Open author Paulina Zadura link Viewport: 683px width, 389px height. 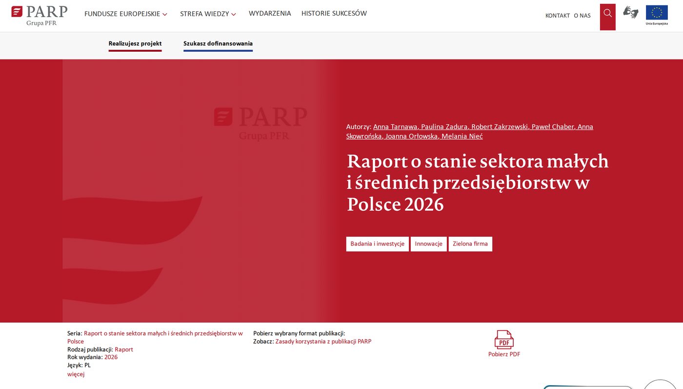click(444, 127)
